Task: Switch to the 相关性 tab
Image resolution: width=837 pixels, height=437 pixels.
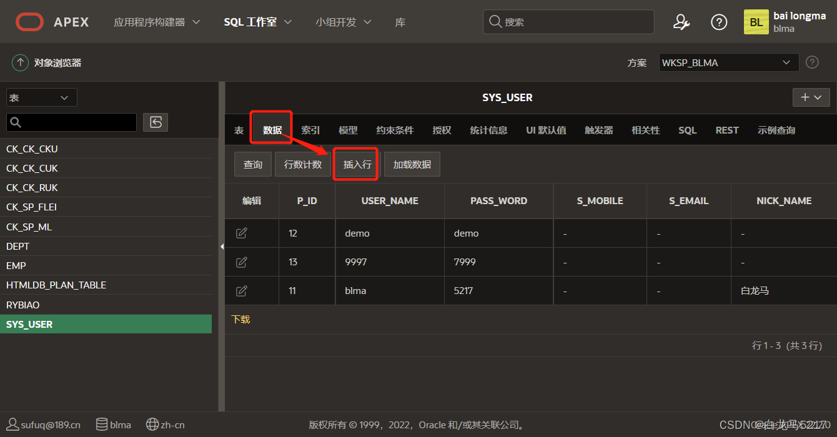Action: pyautogui.click(x=646, y=130)
